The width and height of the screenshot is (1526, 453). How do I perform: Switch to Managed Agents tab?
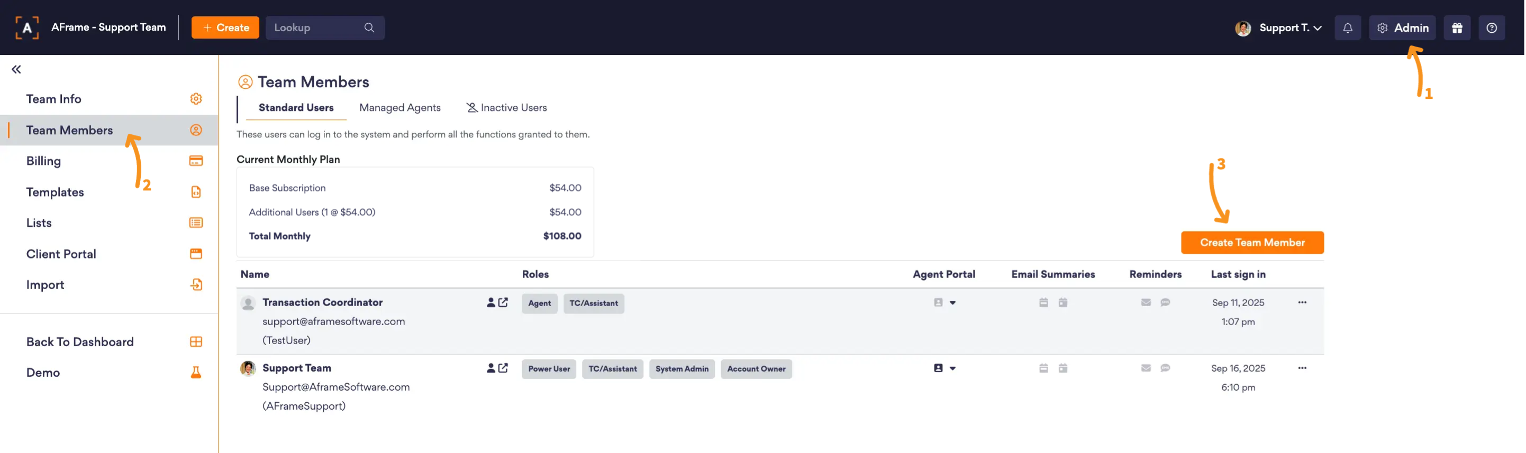coord(400,108)
